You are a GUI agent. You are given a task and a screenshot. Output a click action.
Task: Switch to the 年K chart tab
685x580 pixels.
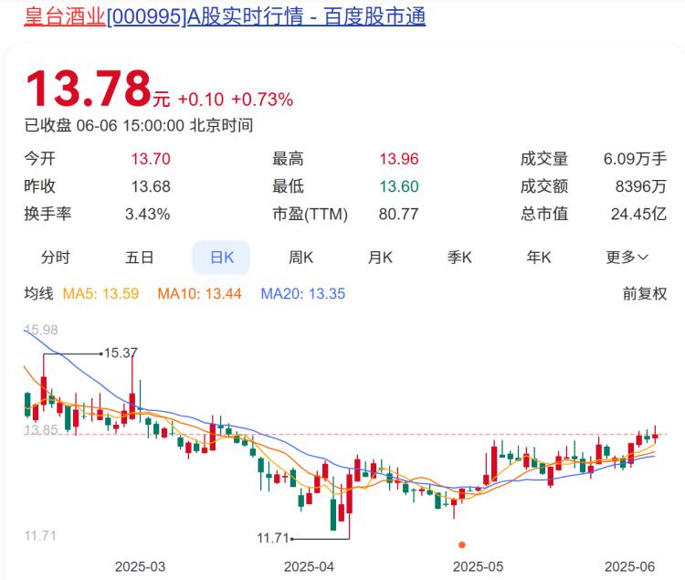pos(539,258)
